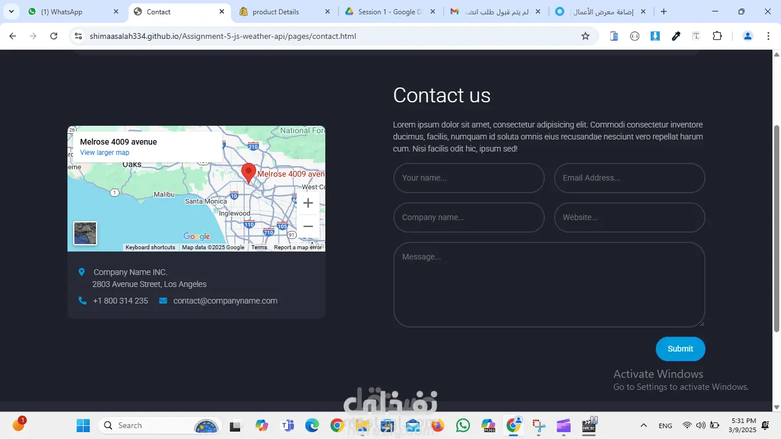Go back to the previous page
Viewport: 781px width, 439px height.
tap(13, 36)
